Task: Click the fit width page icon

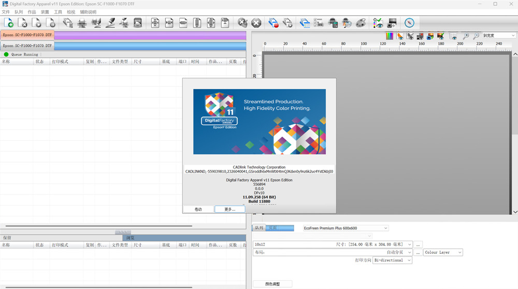Action: click(x=183, y=23)
